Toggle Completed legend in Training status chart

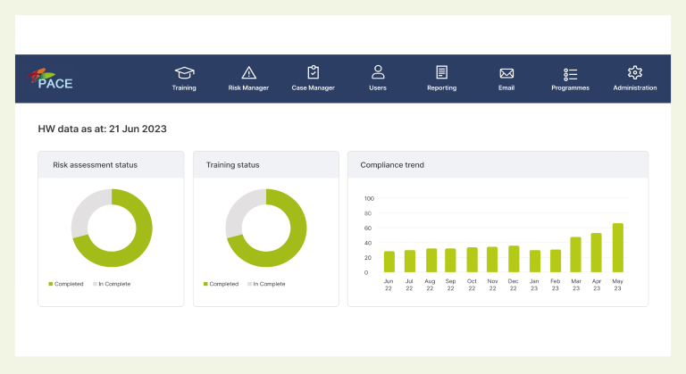(x=221, y=284)
